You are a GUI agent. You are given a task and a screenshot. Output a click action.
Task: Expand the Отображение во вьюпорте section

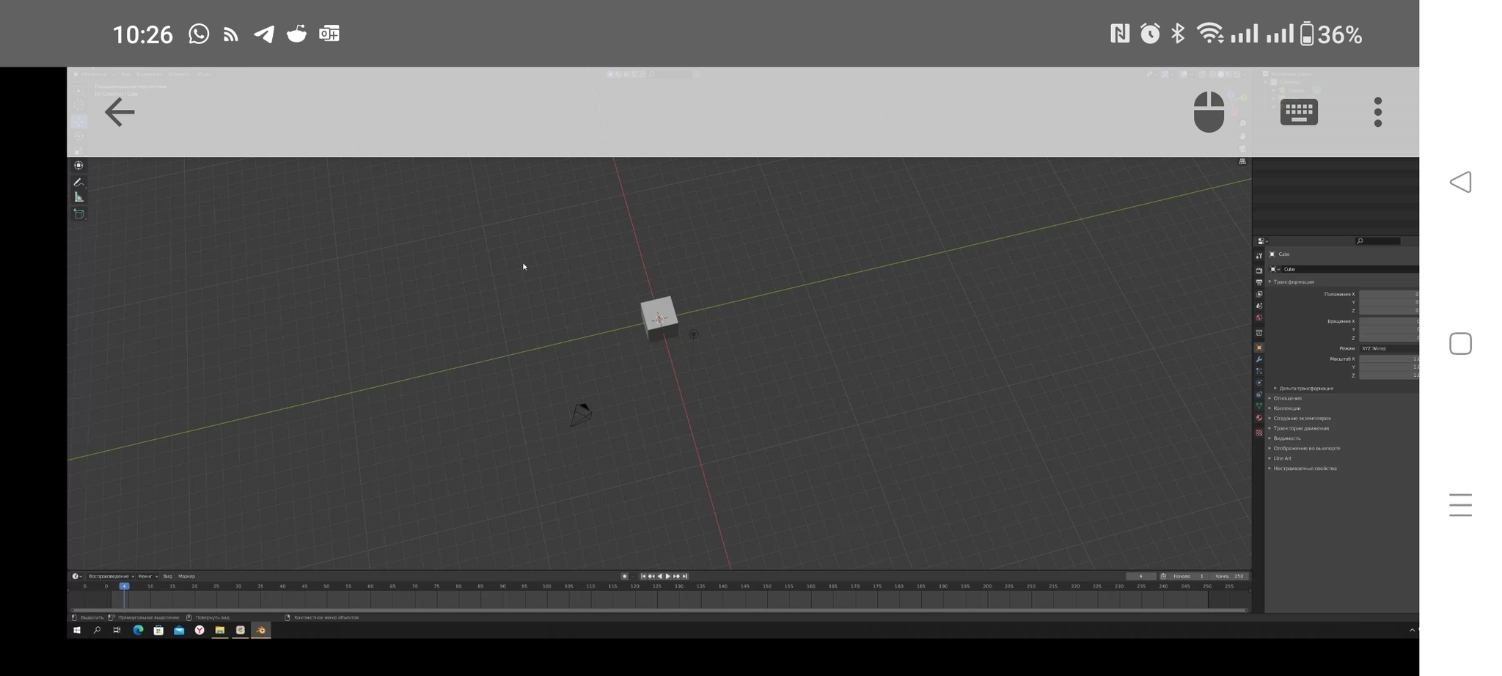coord(1305,448)
